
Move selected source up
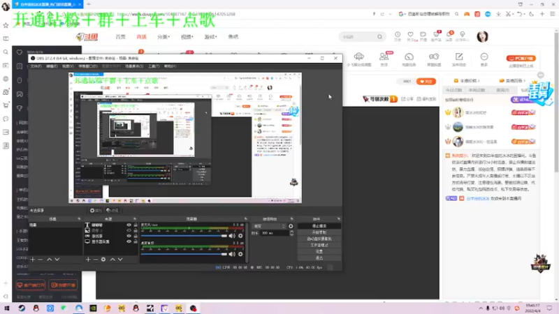click(112, 260)
